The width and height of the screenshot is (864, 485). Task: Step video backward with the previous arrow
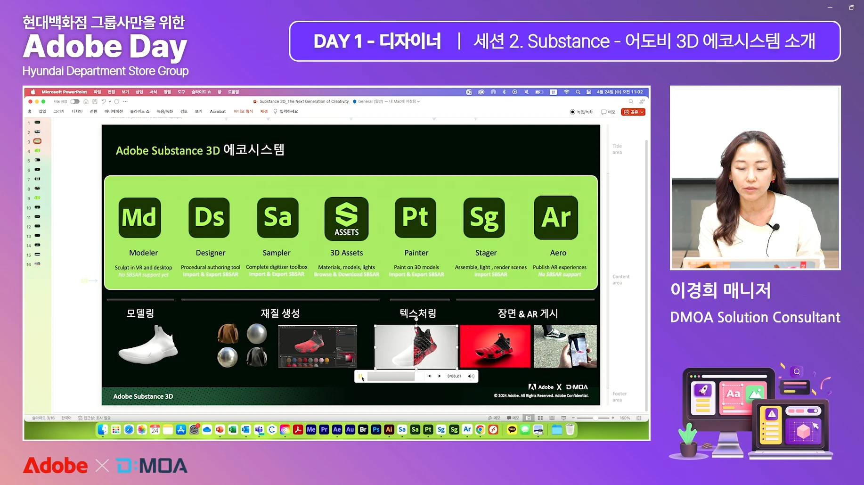point(429,376)
